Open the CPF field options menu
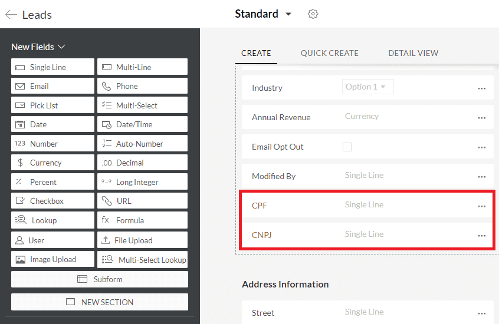499x324 pixels. (482, 206)
